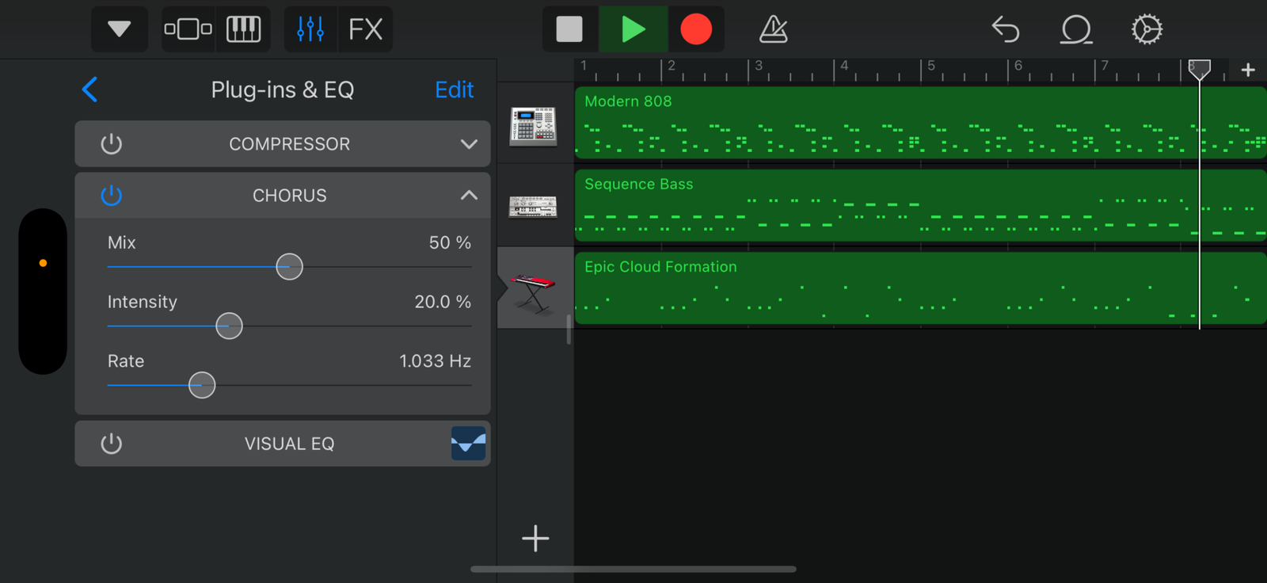Click the COMPRESSOR header label
1267x583 pixels.
pos(289,144)
